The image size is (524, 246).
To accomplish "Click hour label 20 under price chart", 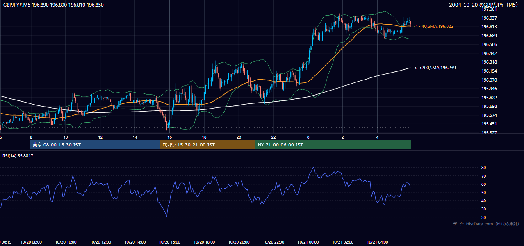I will (x=239, y=137).
